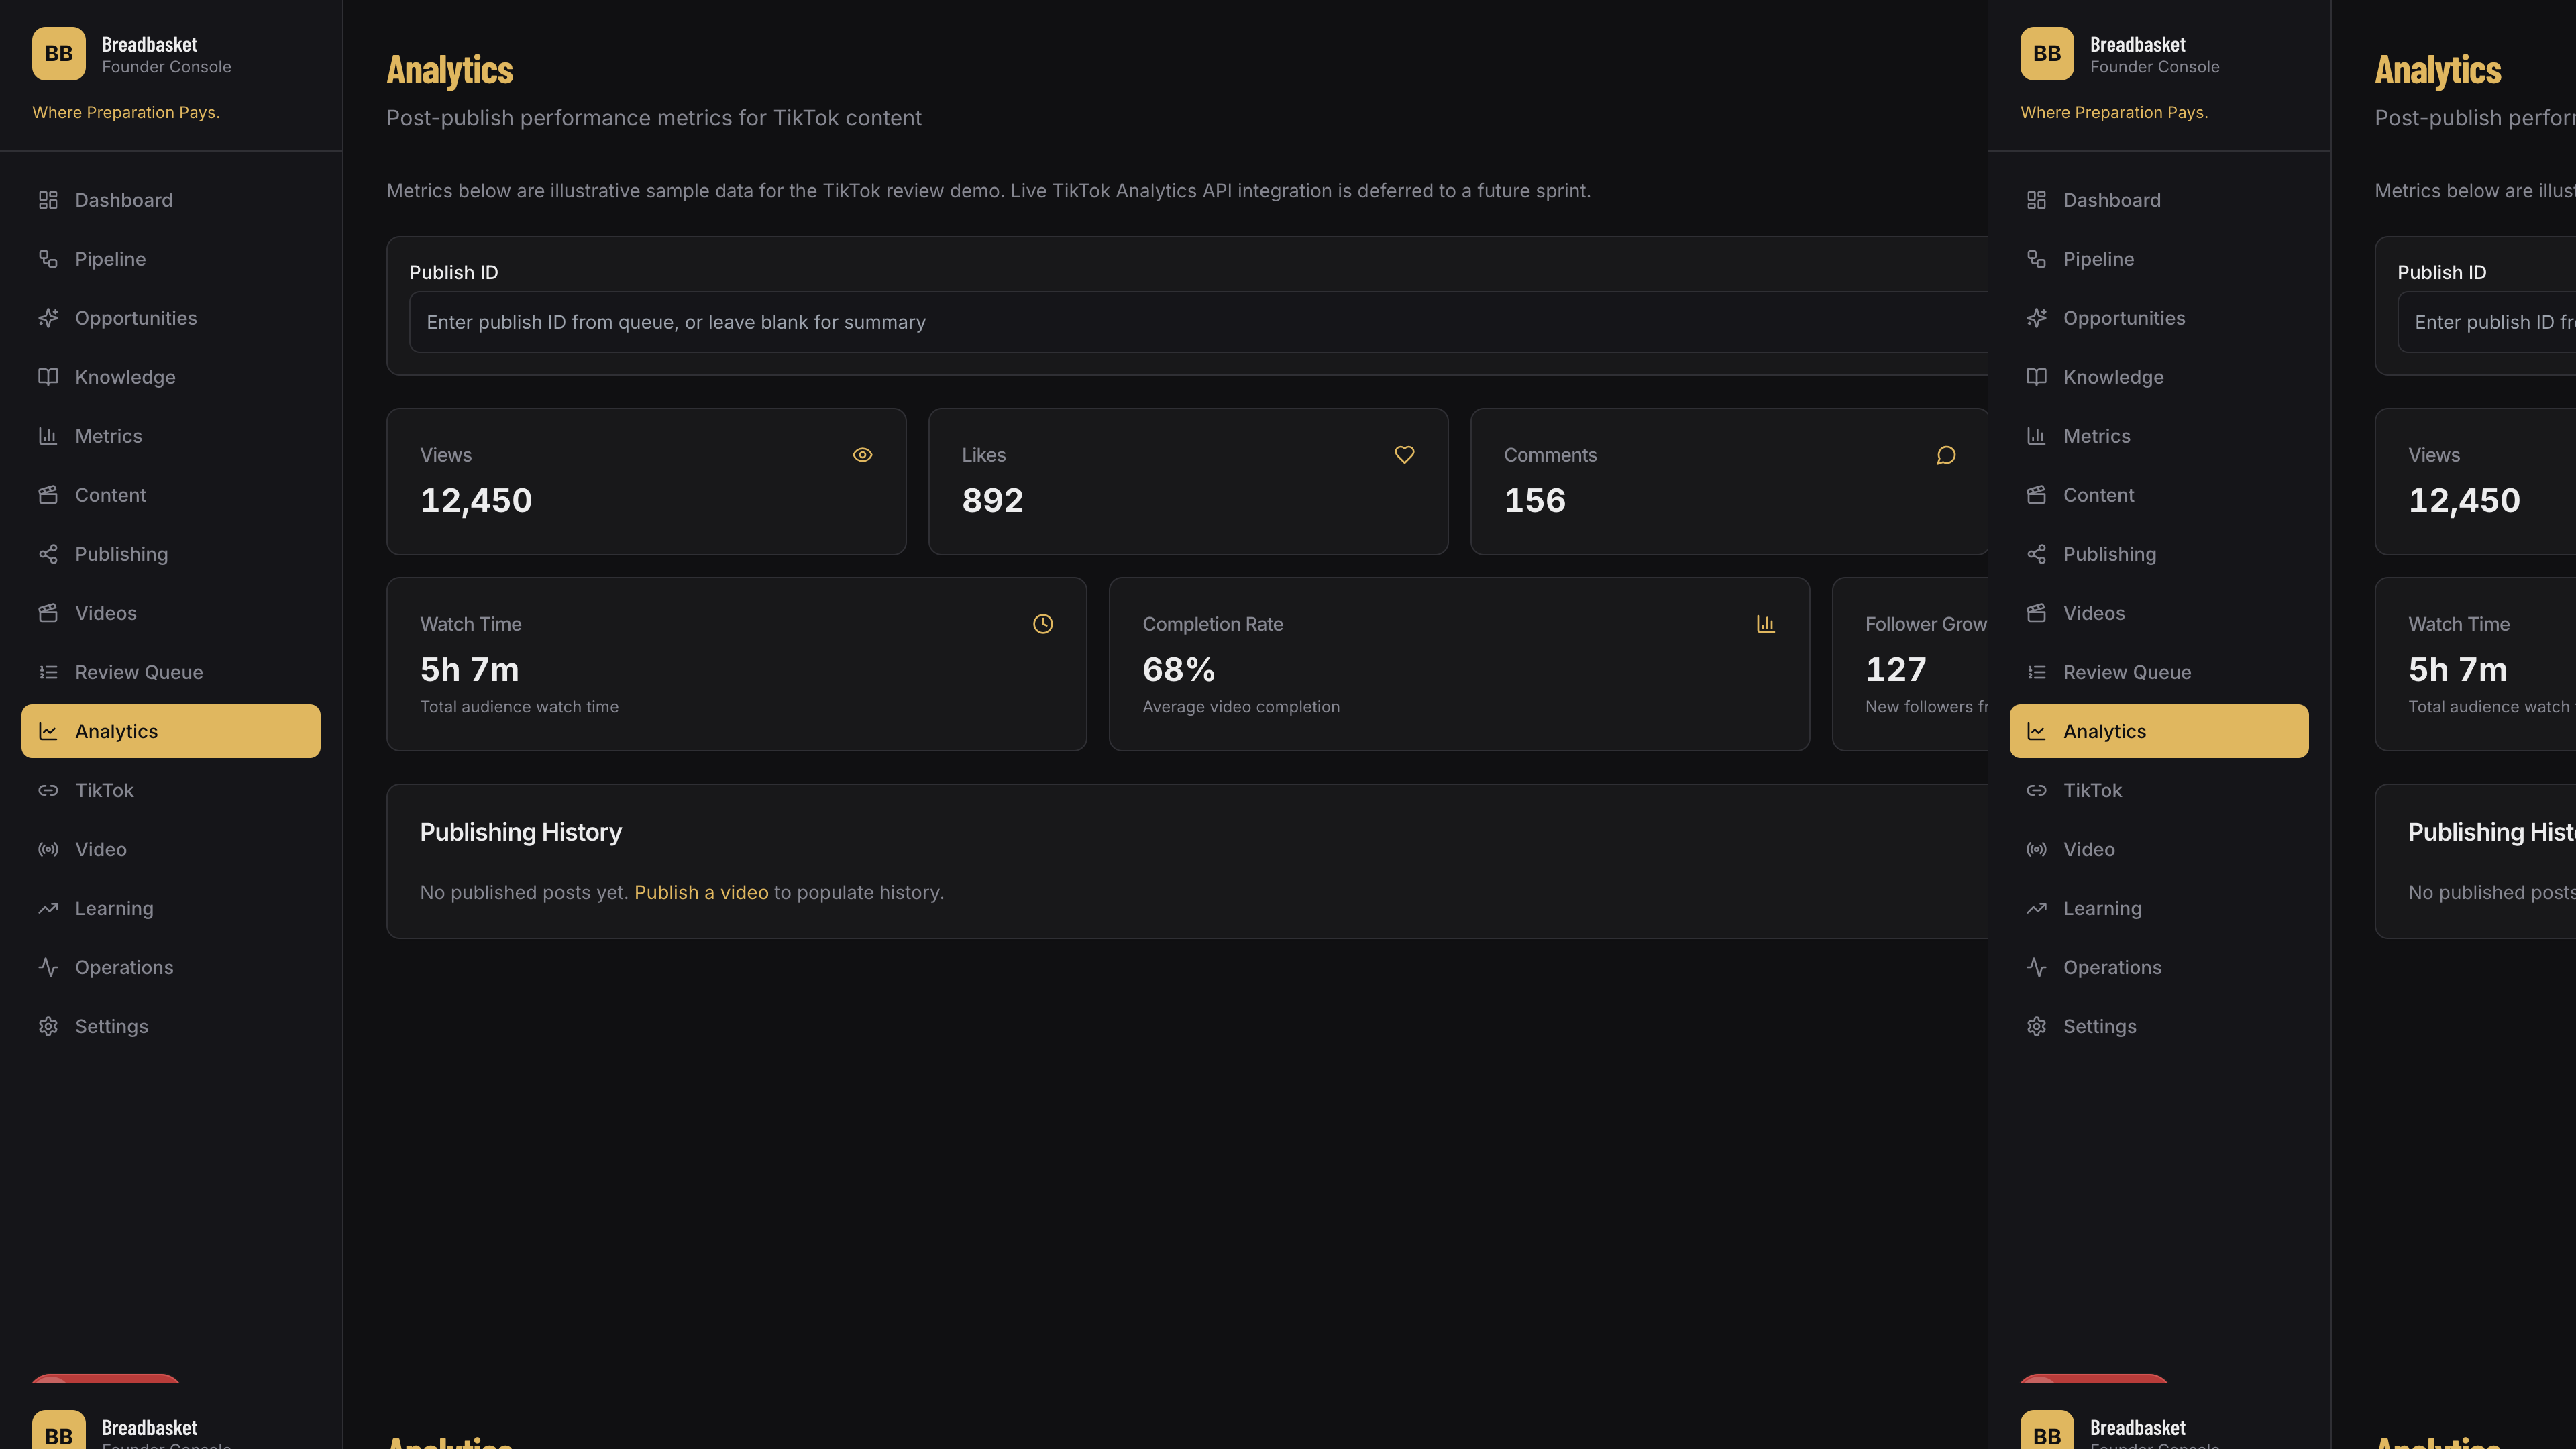Select highlighted Analytics item in right sidebar copy
Screen dimensions: 2576x1449
pos(2159,731)
